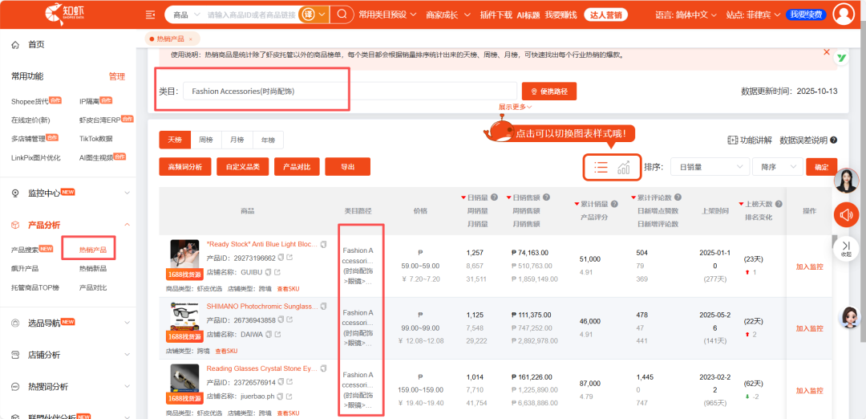
Task: Select the 天榜 daily ranking tab
Action: (175, 140)
